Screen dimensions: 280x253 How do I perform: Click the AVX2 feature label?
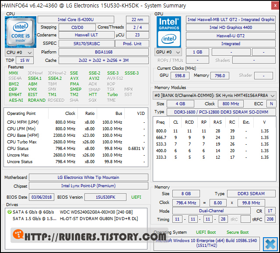pos(94,78)
